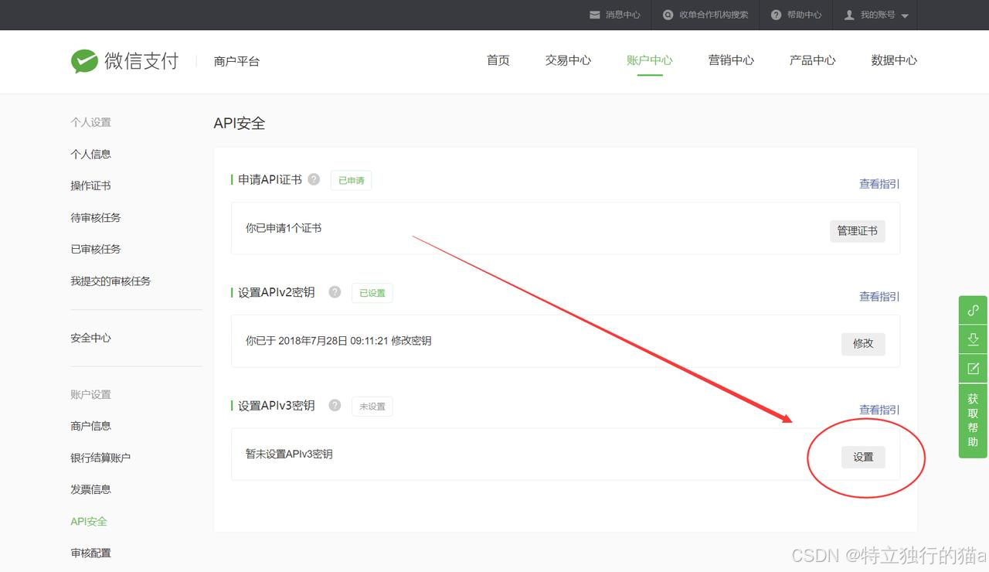
Task: Click the link icon in the green side panel
Action: [x=973, y=310]
